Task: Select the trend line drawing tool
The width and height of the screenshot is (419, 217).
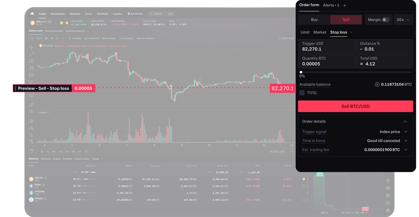Action: point(31,54)
